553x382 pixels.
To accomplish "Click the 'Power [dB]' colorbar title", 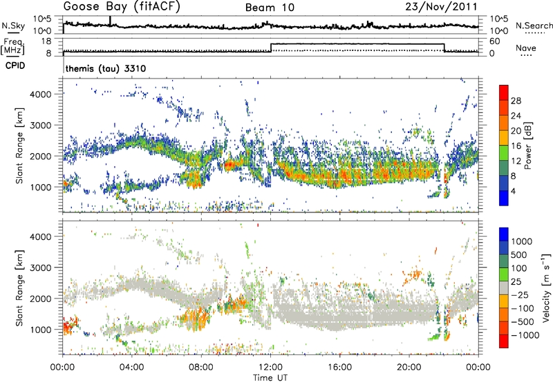I will pyautogui.click(x=528, y=145).
